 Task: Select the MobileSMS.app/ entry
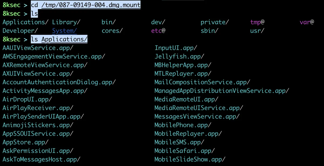click(x=179, y=142)
